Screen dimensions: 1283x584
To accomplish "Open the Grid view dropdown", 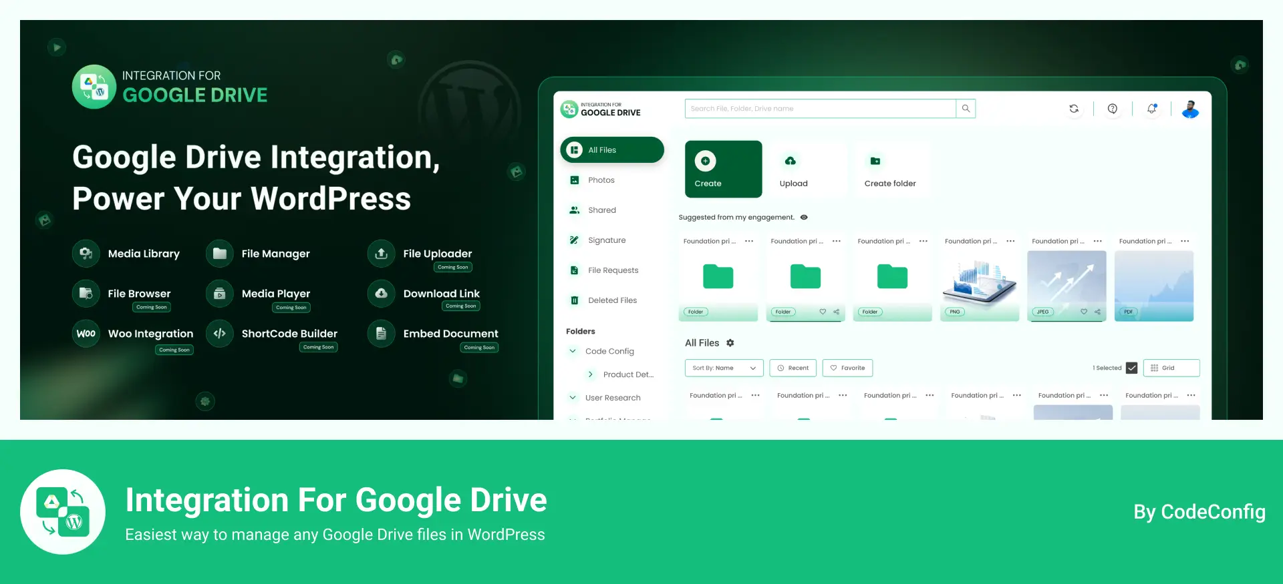I will (1171, 368).
